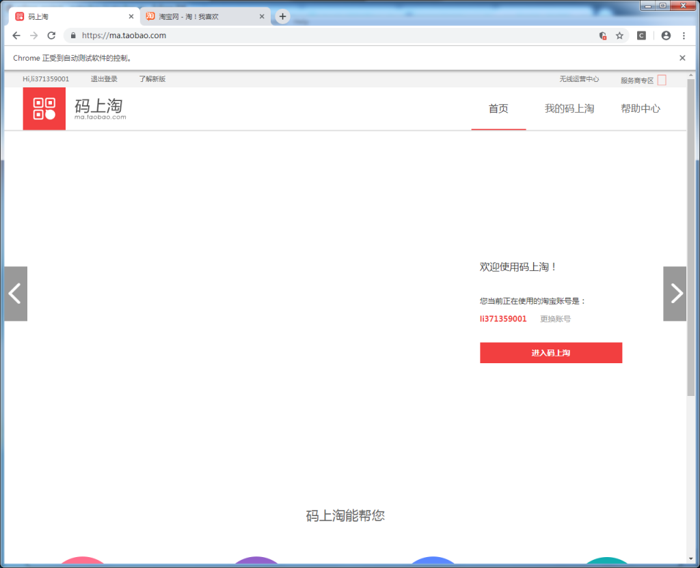
Task: Close the 码上淘 browser tab
Action: 131,16
